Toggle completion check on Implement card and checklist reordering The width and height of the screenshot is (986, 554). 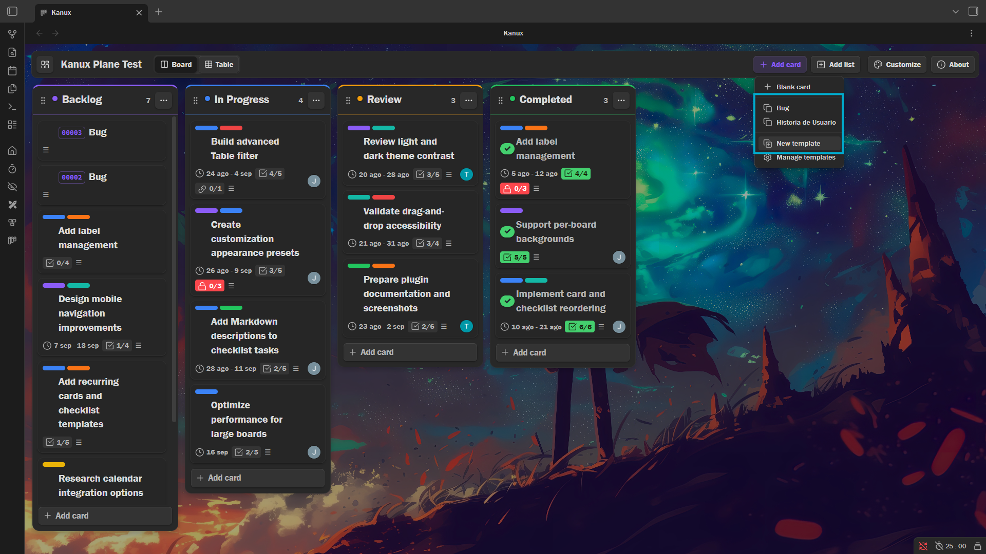pyautogui.click(x=507, y=301)
